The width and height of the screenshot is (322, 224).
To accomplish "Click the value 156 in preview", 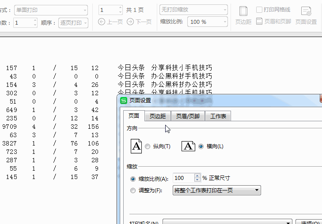I will coord(93,127).
